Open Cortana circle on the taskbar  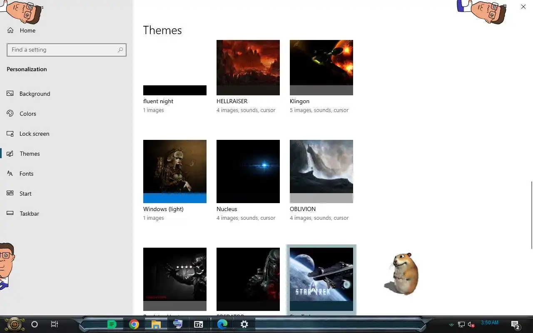(35, 324)
